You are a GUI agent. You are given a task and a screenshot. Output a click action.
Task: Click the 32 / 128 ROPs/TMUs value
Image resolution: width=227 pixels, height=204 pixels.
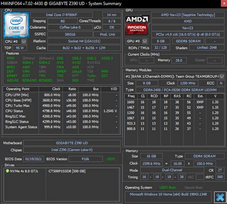pos(160,48)
